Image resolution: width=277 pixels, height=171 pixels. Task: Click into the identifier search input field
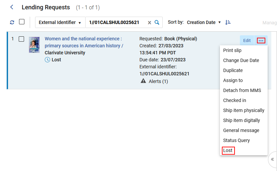click(115, 23)
